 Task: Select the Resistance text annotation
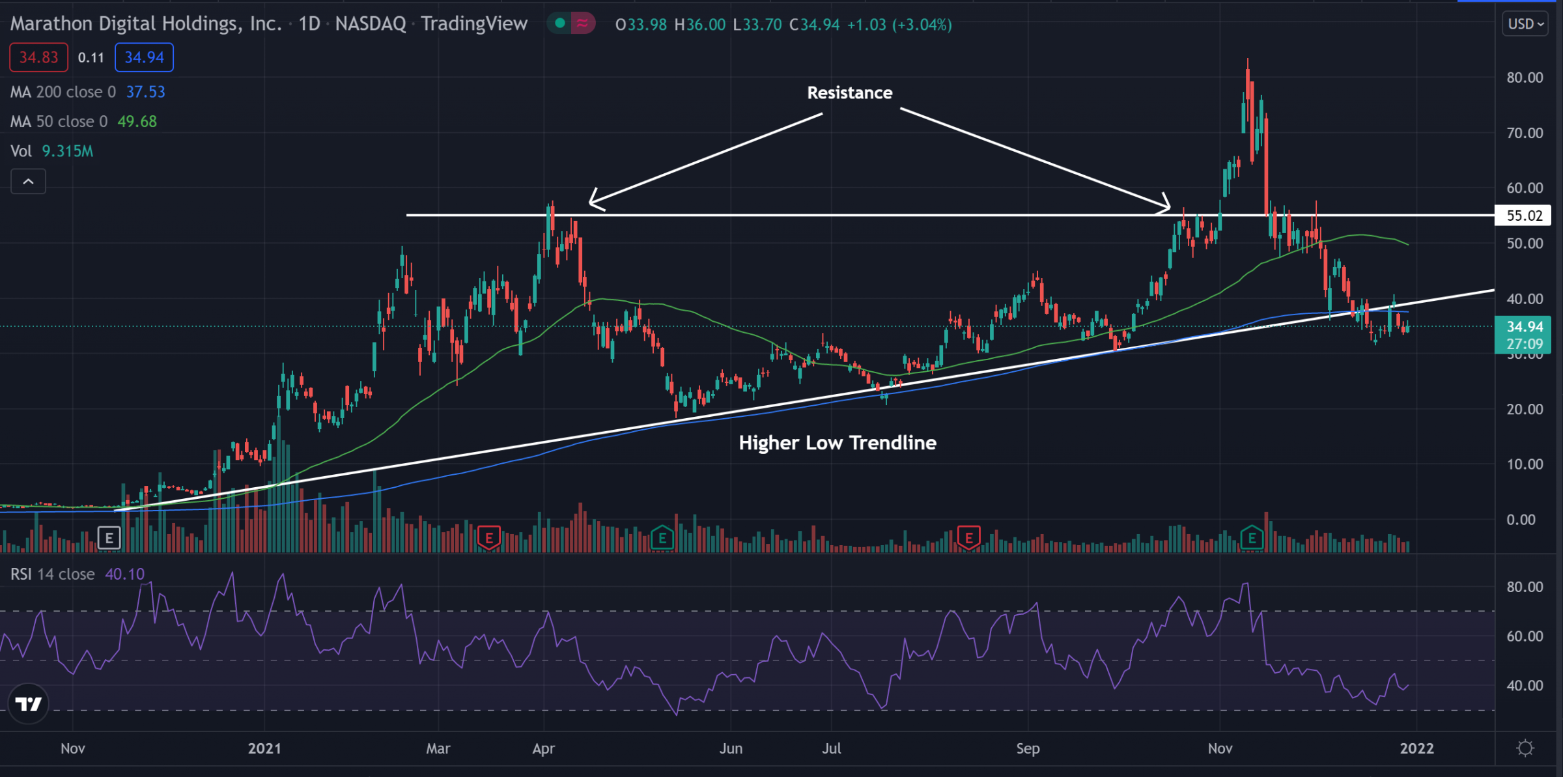pyautogui.click(x=849, y=93)
